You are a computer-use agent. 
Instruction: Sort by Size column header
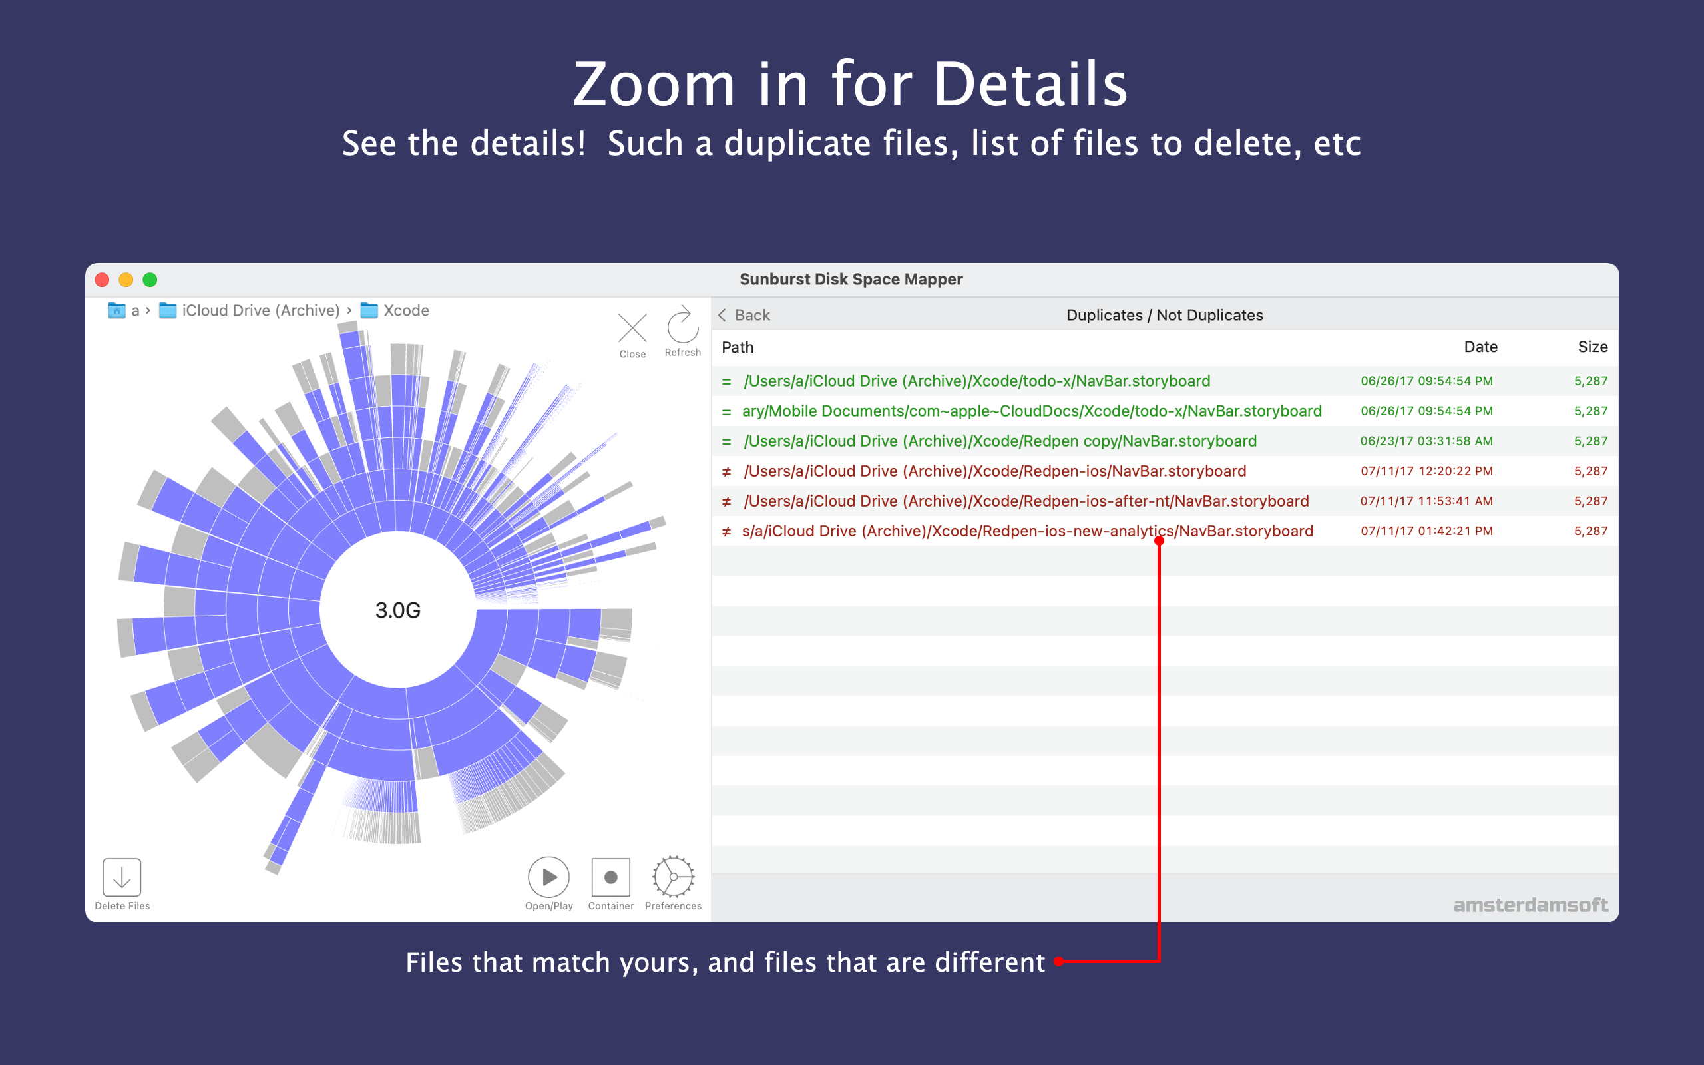(1593, 347)
